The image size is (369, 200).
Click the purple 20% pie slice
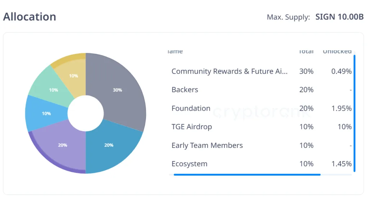tap(62, 145)
